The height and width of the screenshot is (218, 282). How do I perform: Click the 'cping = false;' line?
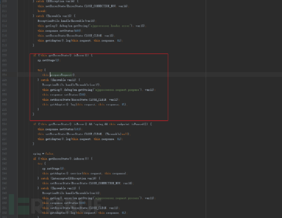point(43,154)
